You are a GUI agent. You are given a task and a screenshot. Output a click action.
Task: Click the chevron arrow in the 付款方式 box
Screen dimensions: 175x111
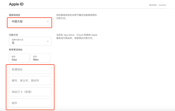pos(48,41)
